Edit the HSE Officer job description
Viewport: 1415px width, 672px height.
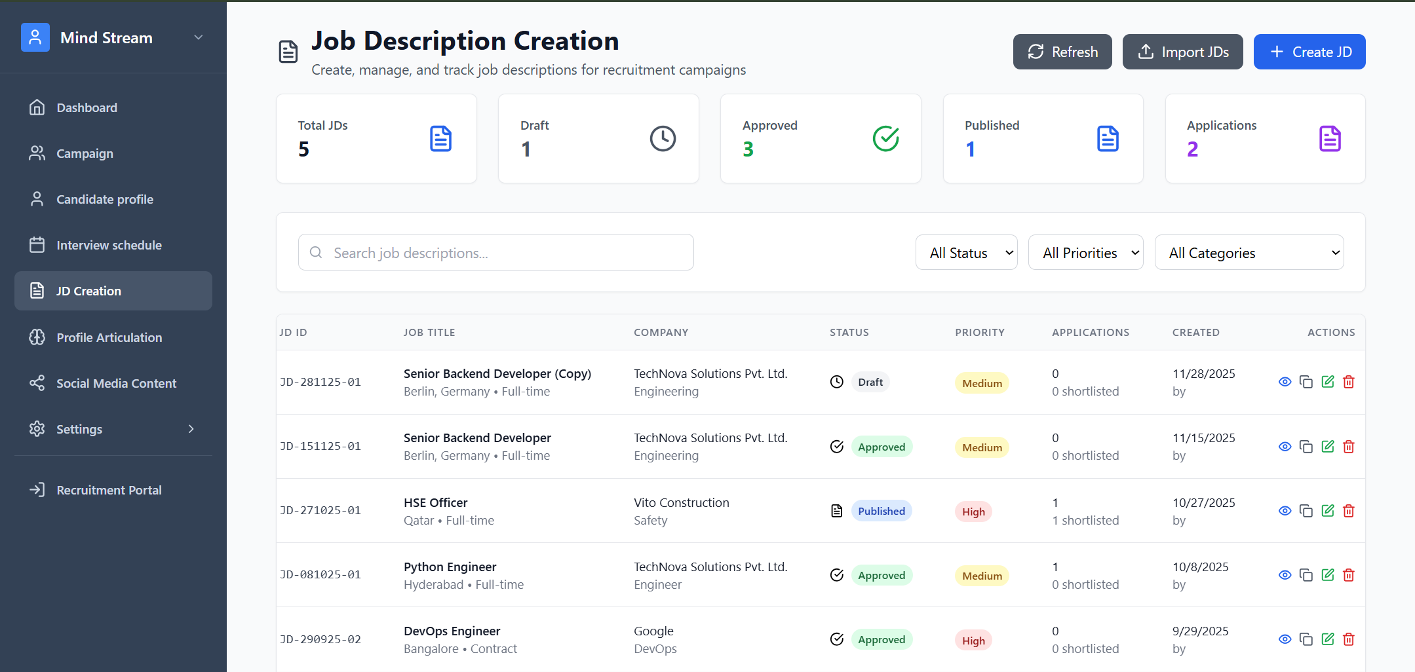pos(1328,511)
